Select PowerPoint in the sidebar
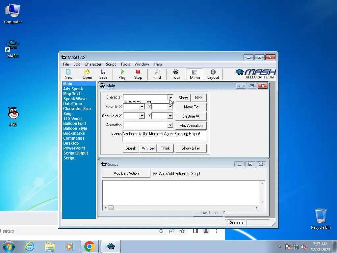 coord(74,148)
